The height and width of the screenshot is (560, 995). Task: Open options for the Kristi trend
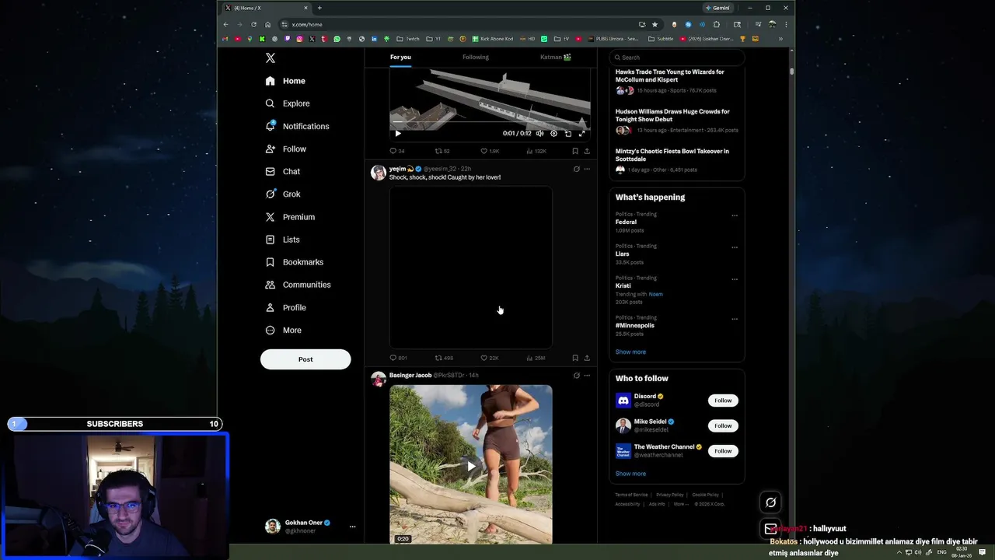(735, 279)
